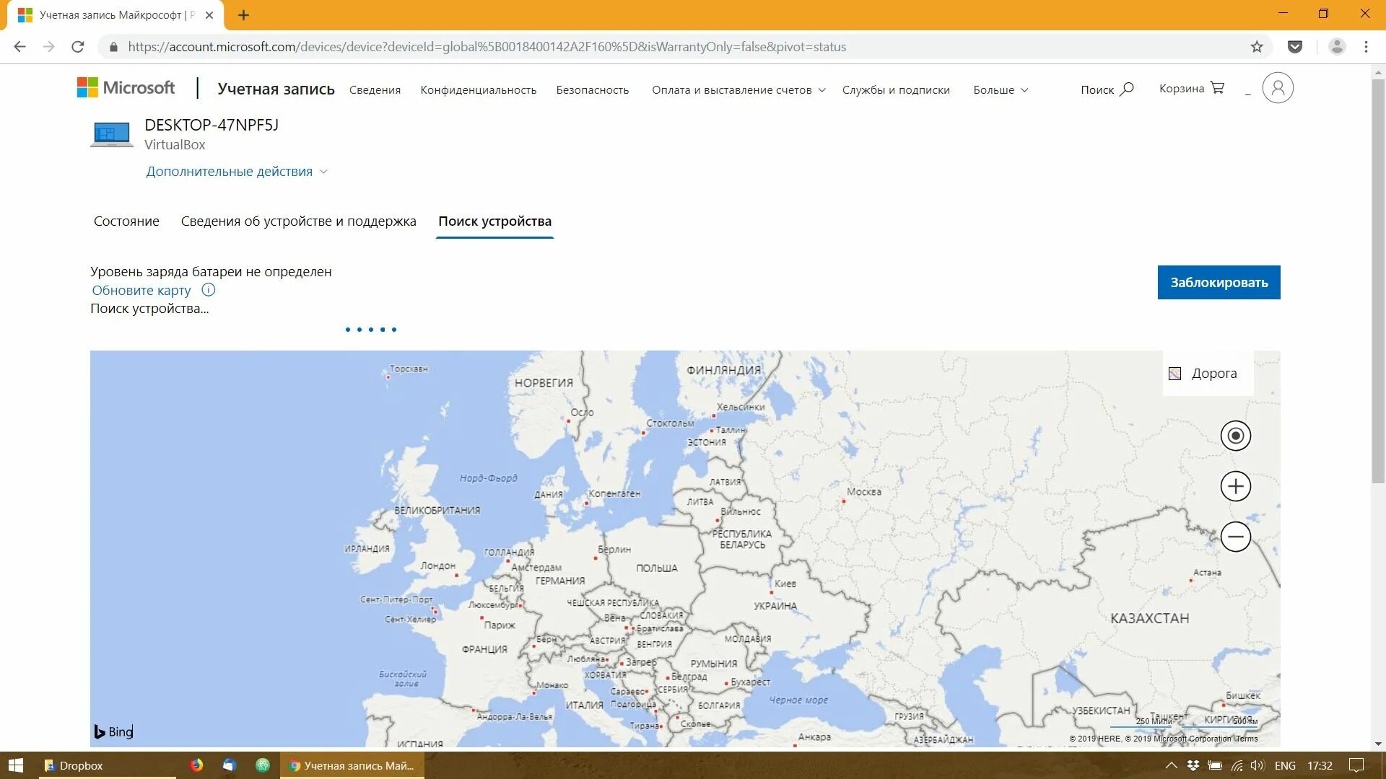Click the Bing logo on map

[113, 731]
